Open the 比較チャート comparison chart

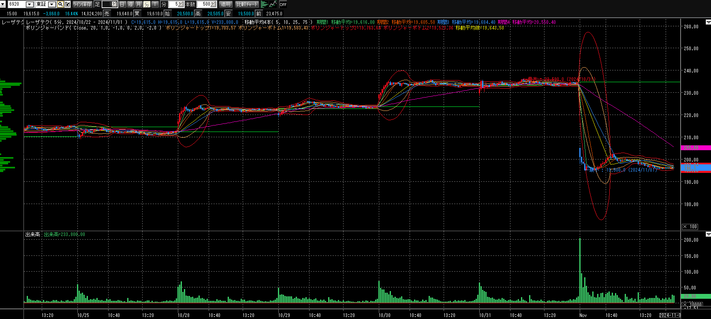click(x=247, y=4)
